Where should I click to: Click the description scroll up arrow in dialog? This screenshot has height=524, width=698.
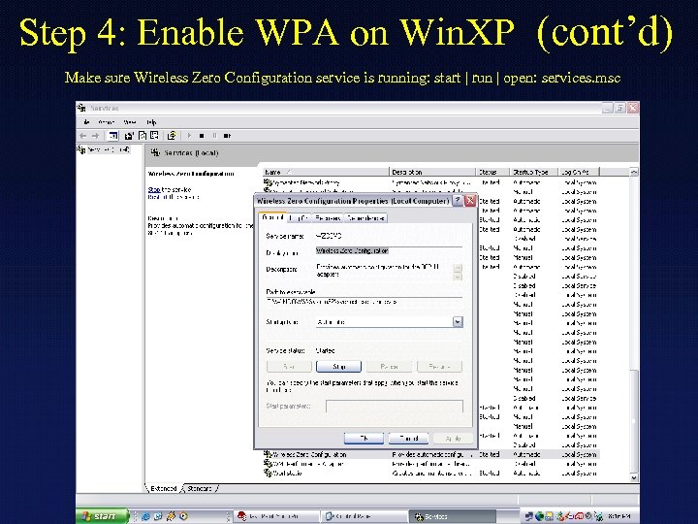458,268
